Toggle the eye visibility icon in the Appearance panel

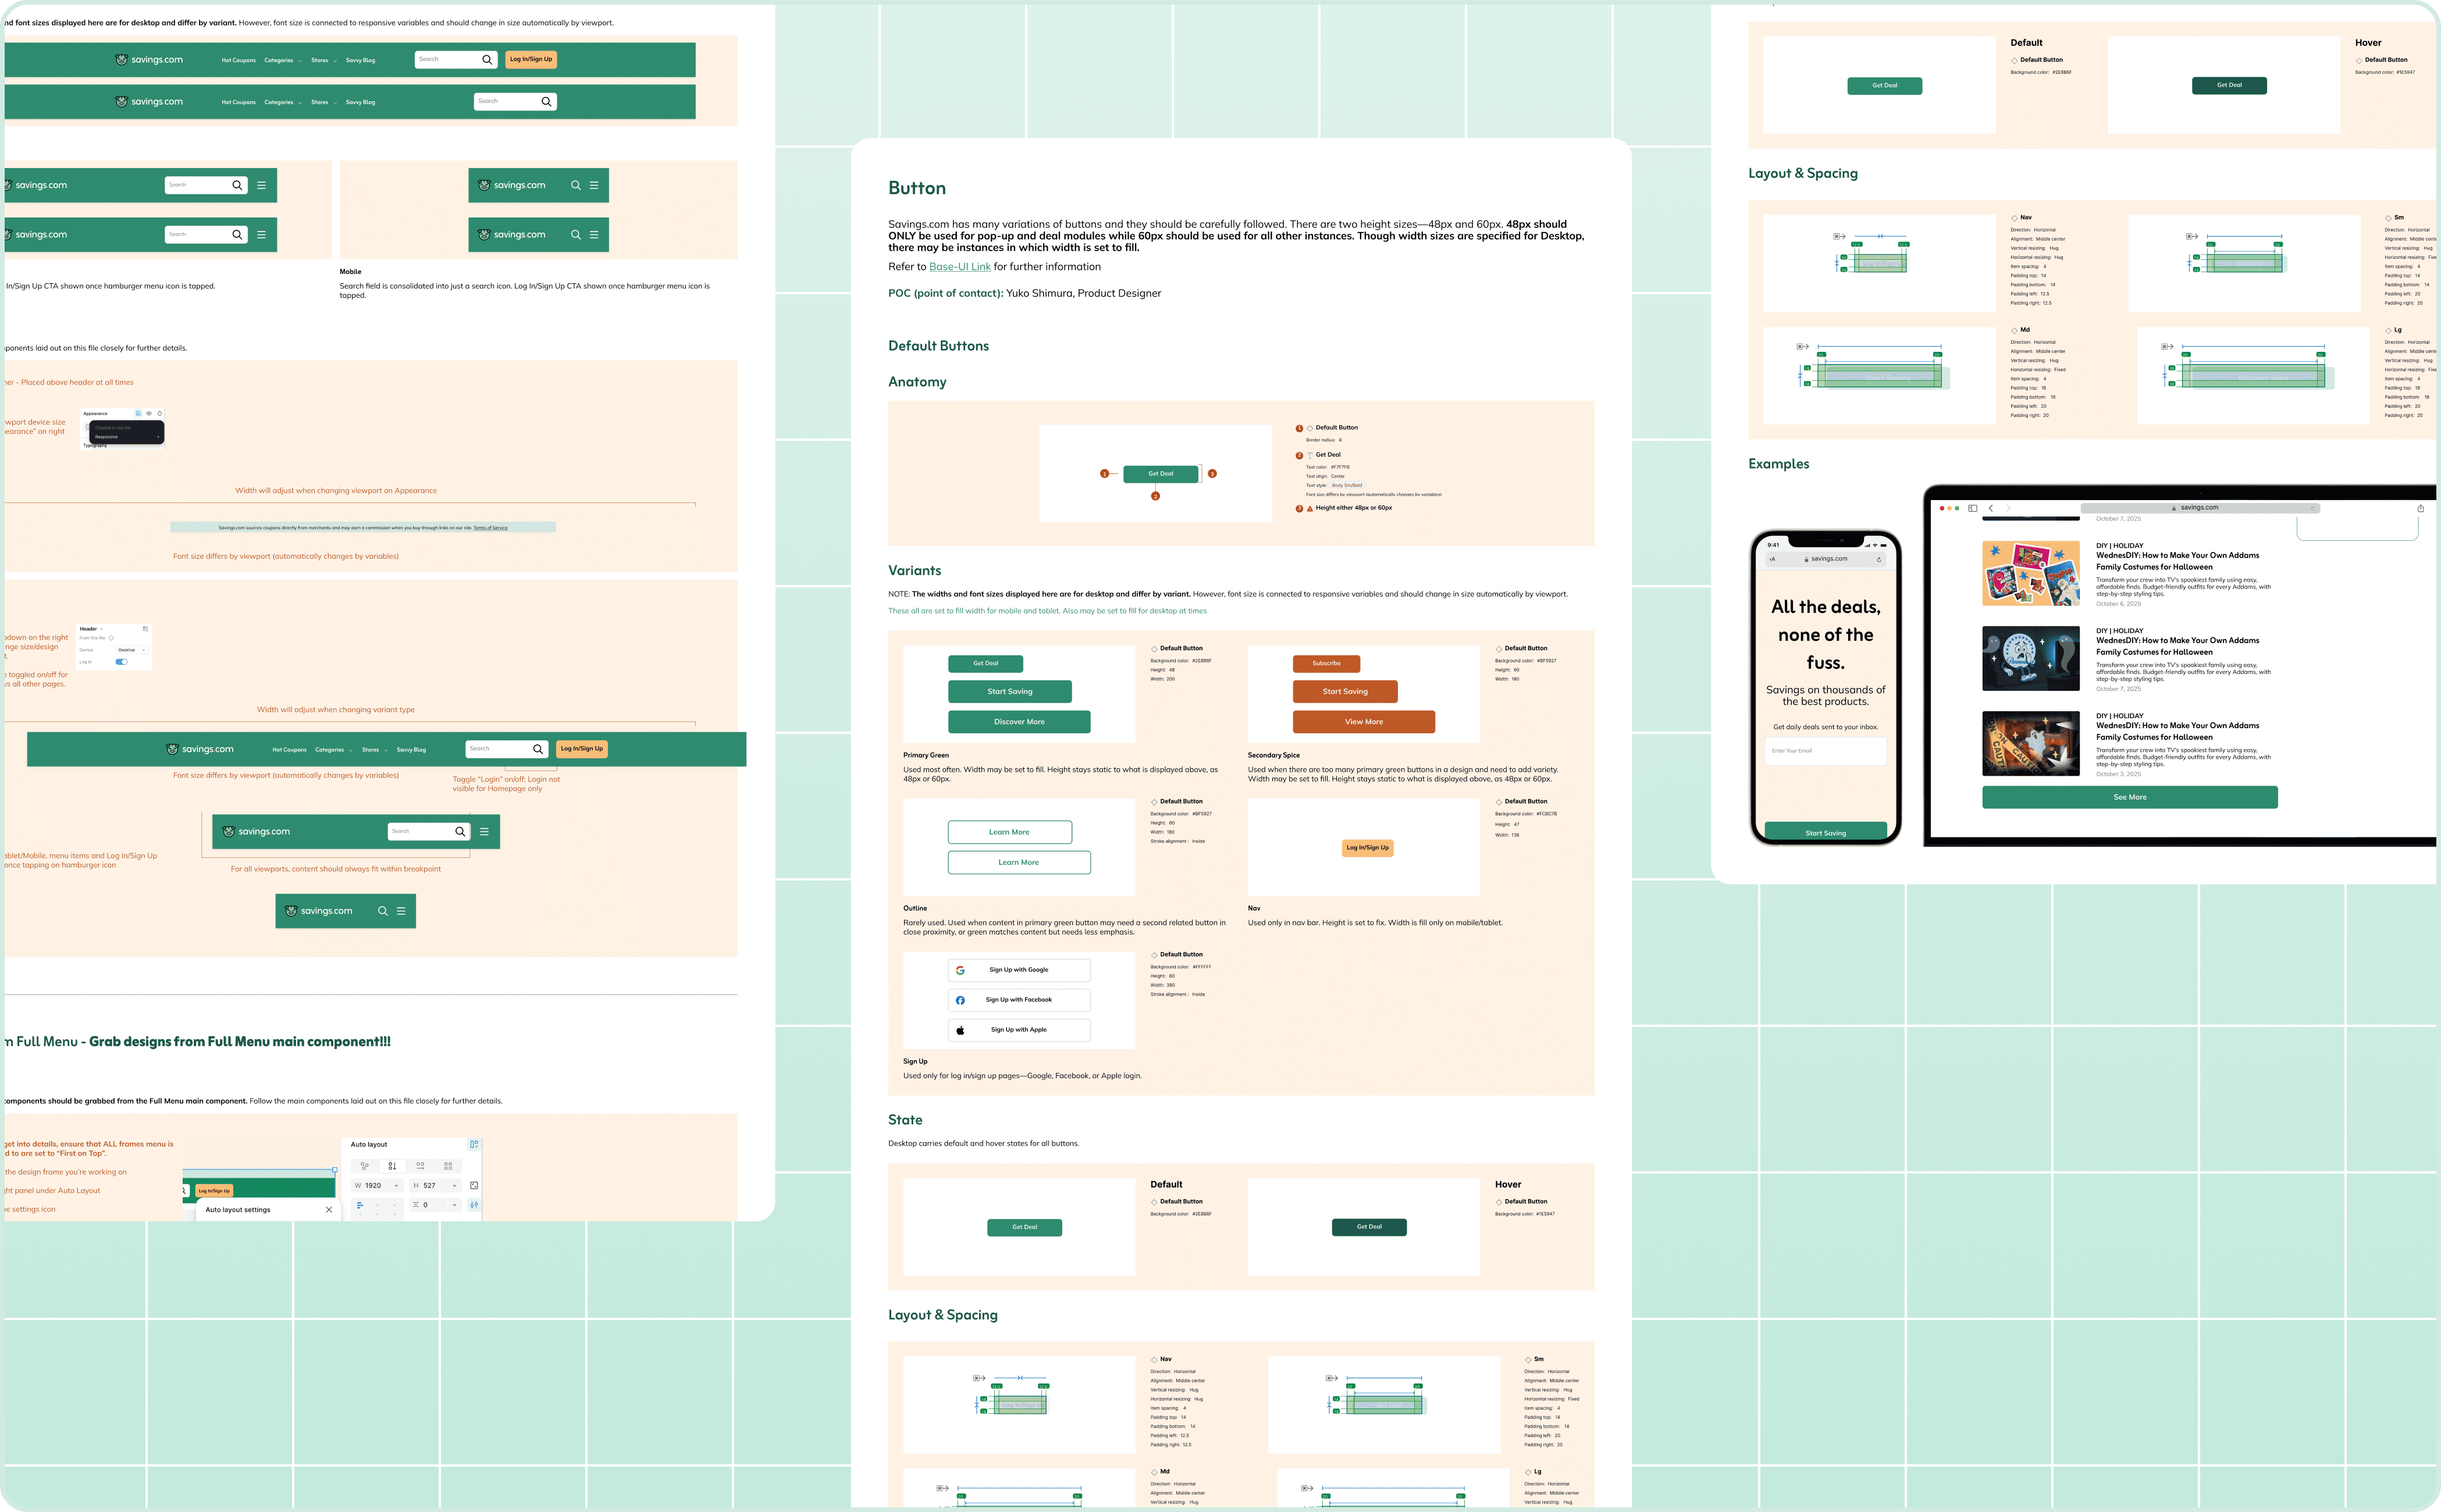coord(149,413)
